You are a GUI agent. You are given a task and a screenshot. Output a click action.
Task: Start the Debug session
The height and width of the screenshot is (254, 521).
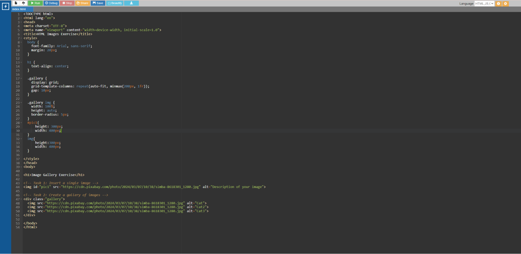click(x=51, y=3)
